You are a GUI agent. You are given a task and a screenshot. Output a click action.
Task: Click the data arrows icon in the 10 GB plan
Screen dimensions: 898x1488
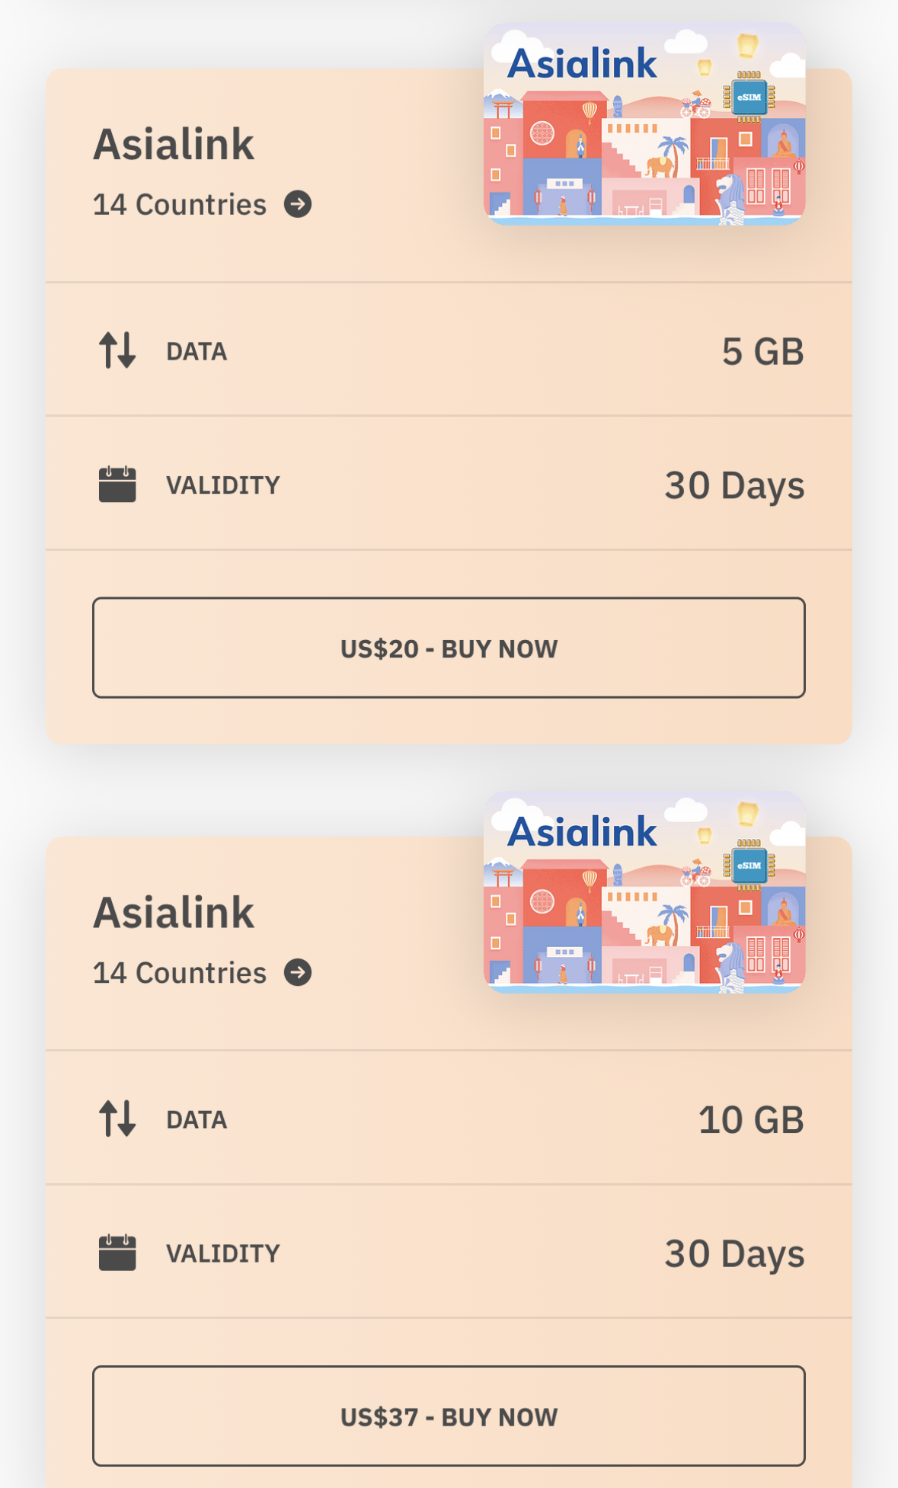(x=117, y=1118)
